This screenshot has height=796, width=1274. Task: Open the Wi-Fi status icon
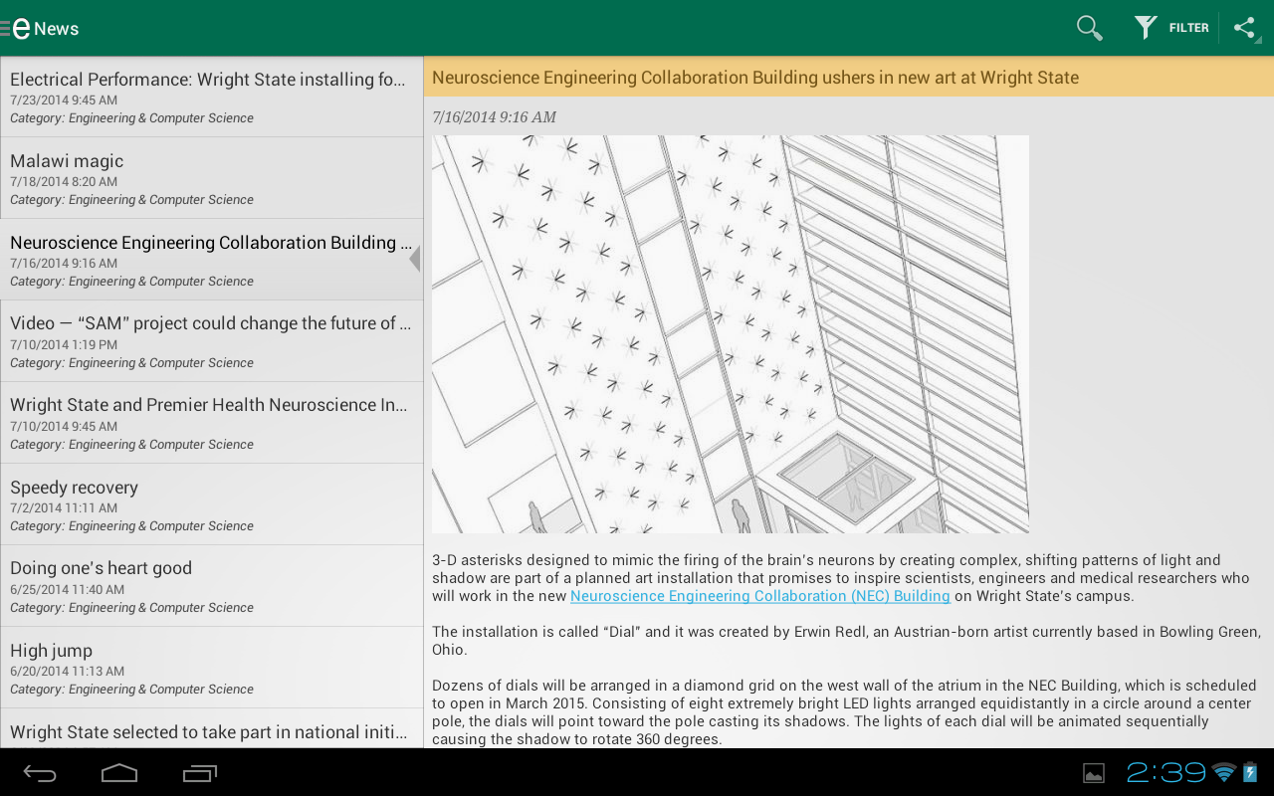pyautogui.click(x=1224, y=772)
